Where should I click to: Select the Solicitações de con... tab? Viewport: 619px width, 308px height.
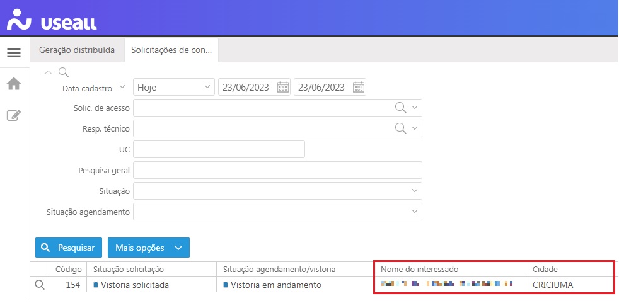[x=171, y=50]
